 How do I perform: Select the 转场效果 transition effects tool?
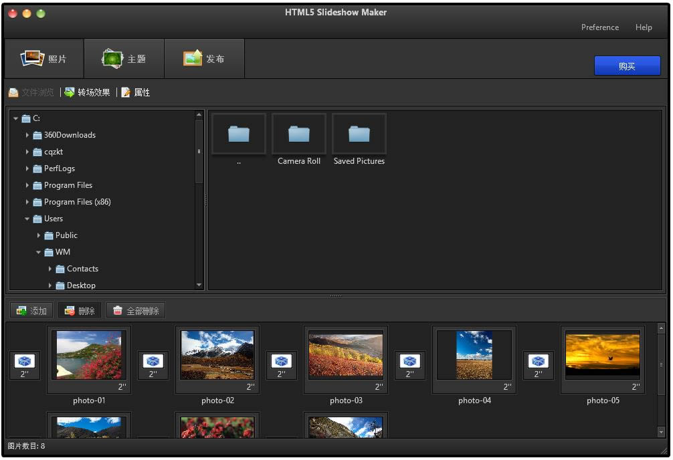[88, 92]
